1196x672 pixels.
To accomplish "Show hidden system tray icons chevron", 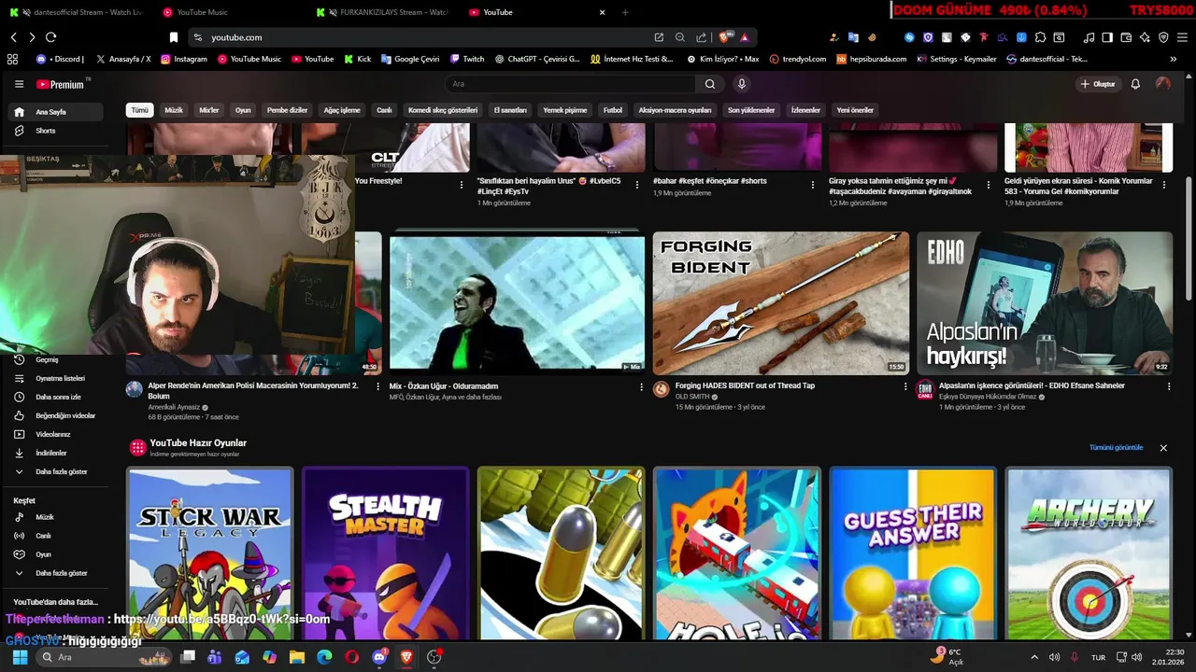I will 1033,657.
